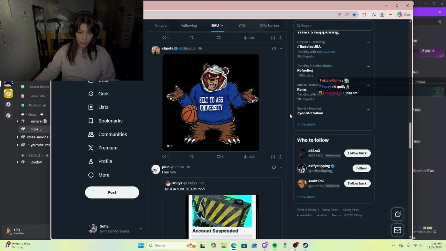The image size is (446, 251).
Task: Open floating Messages envelope button
Action: pyautogui.click(x=398, y=230)
